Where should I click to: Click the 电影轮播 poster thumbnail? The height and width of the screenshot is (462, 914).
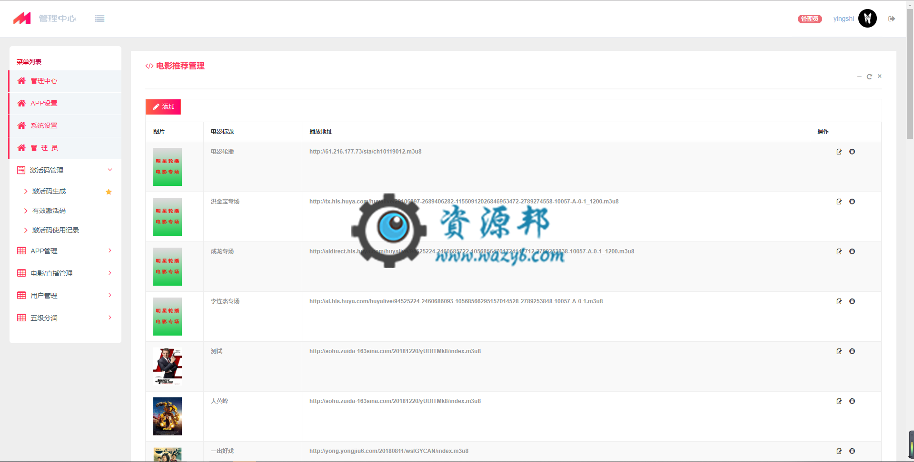pyautogui.click(x=168, y=167)
